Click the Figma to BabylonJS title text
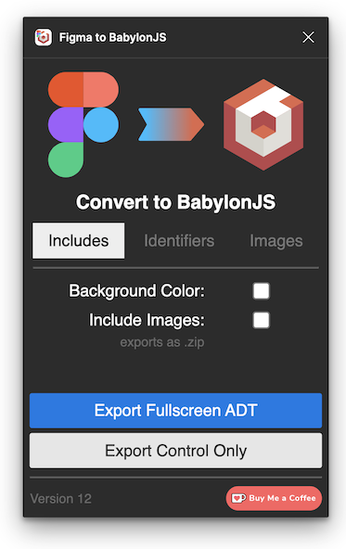 pyautogui.click(x=113, y=37)
